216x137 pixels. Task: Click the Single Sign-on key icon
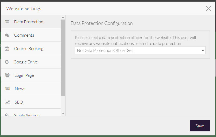[x=7, y=115]
